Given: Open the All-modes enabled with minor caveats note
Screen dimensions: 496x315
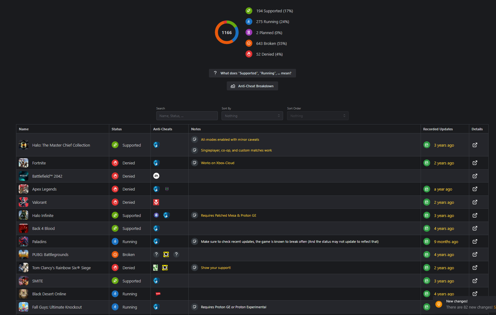Looking at the screenshot, I should tap(230, 140).
